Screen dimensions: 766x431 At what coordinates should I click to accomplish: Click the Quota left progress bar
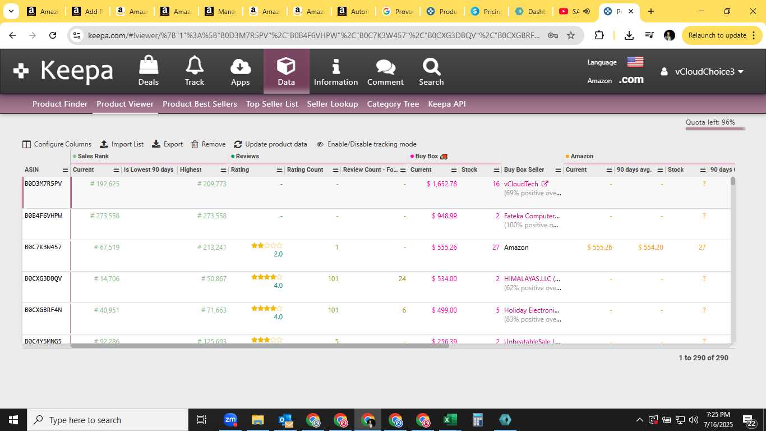[715, 129]
